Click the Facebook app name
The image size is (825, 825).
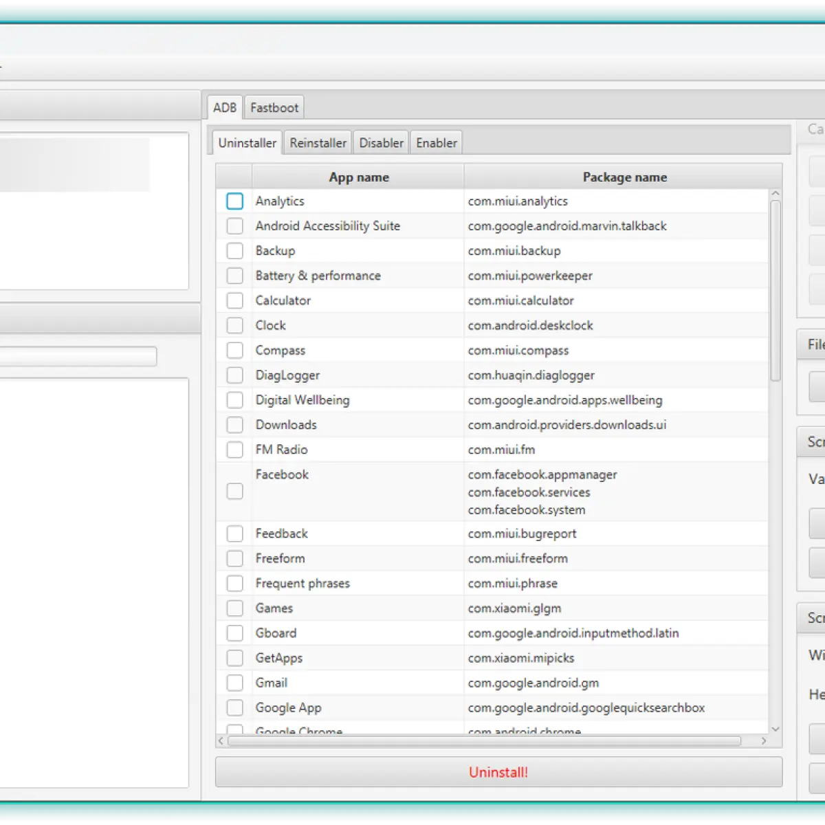coord(282,474)
